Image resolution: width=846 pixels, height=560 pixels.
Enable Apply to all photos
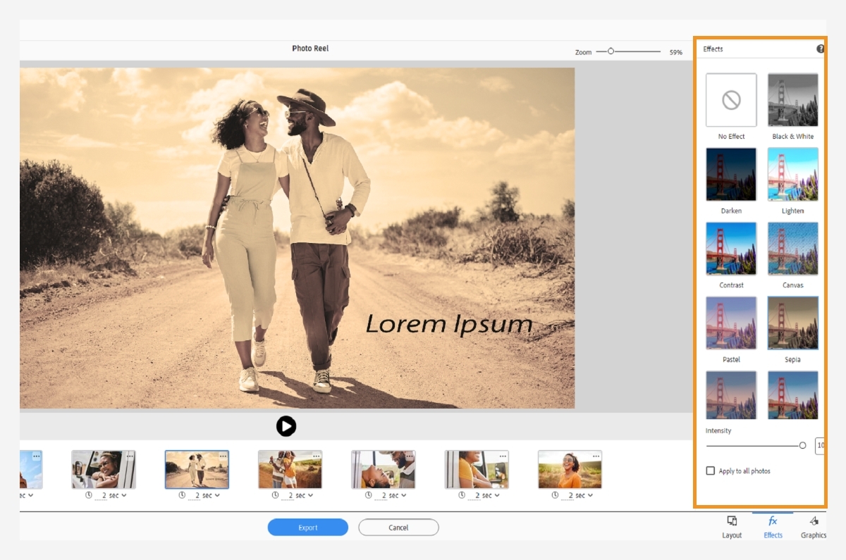(711, 471)
